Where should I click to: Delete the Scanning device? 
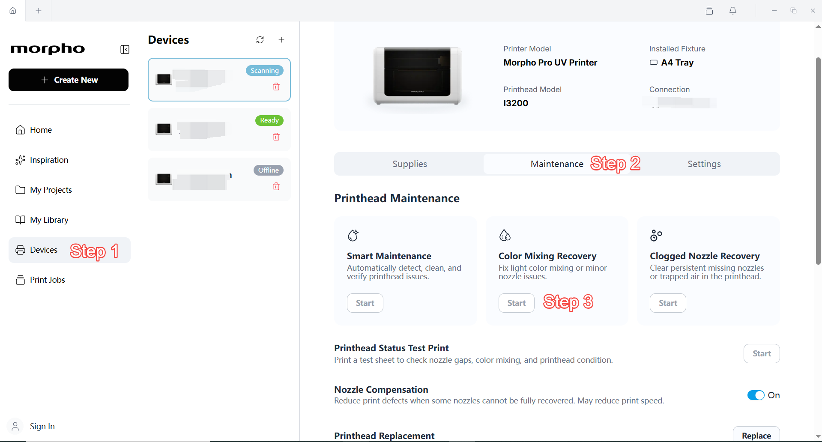[276, 87]
